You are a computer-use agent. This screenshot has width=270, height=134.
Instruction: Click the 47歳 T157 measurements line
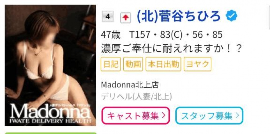162,35
